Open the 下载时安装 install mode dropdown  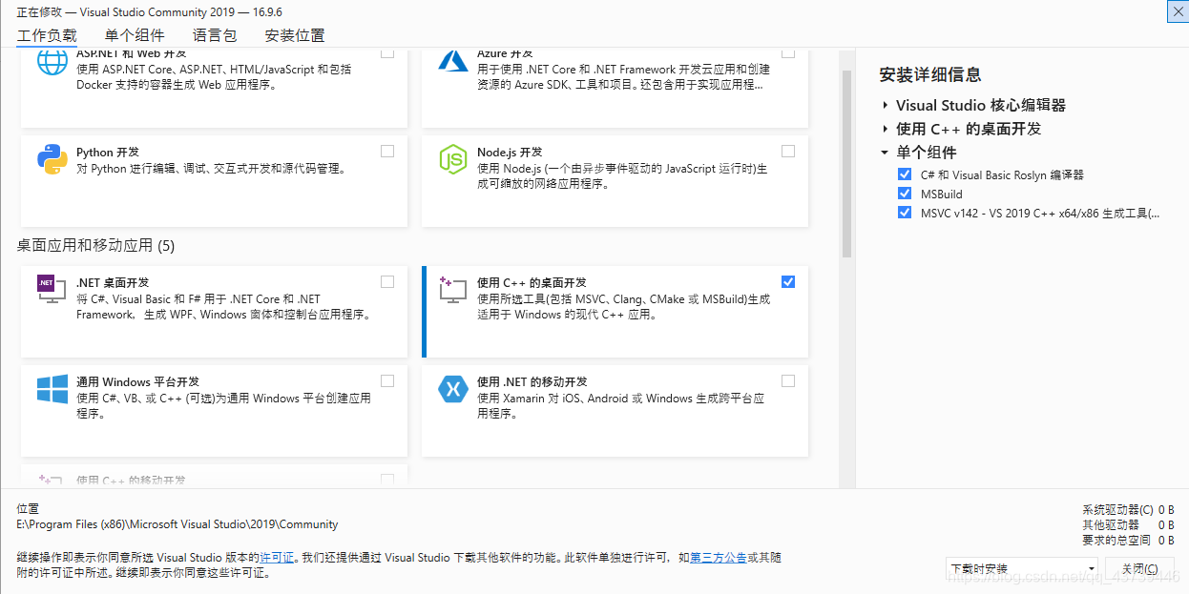coord(1022,568)
